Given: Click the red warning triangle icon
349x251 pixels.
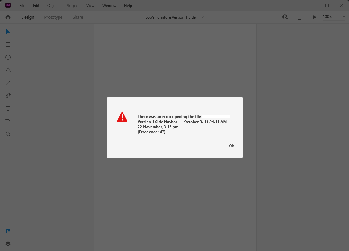Looking at the screenshot, I should (x=122, y=117).
